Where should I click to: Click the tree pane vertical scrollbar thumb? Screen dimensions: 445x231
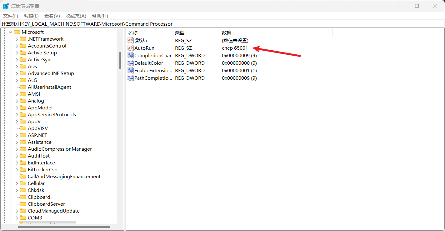coord(120,60)
